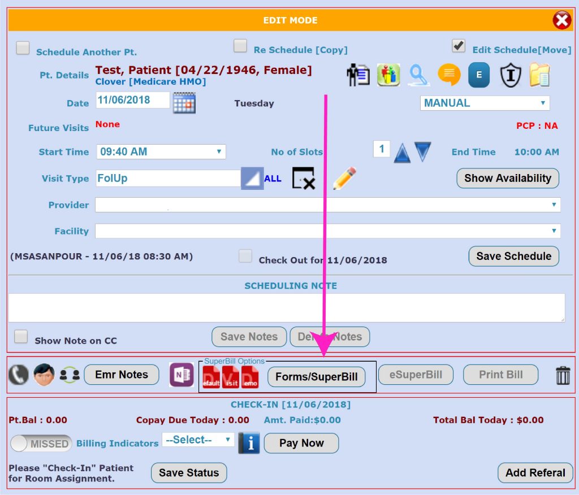Click the phone call icon
Screen dimensions: 579x495
[x=19, y=375]
